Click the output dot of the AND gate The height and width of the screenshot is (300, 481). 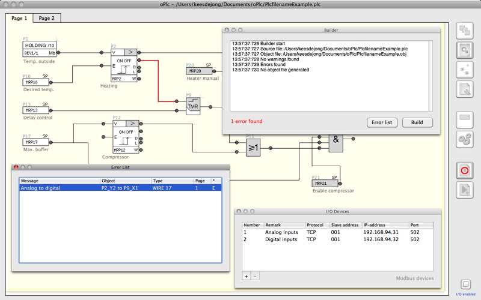353,139
